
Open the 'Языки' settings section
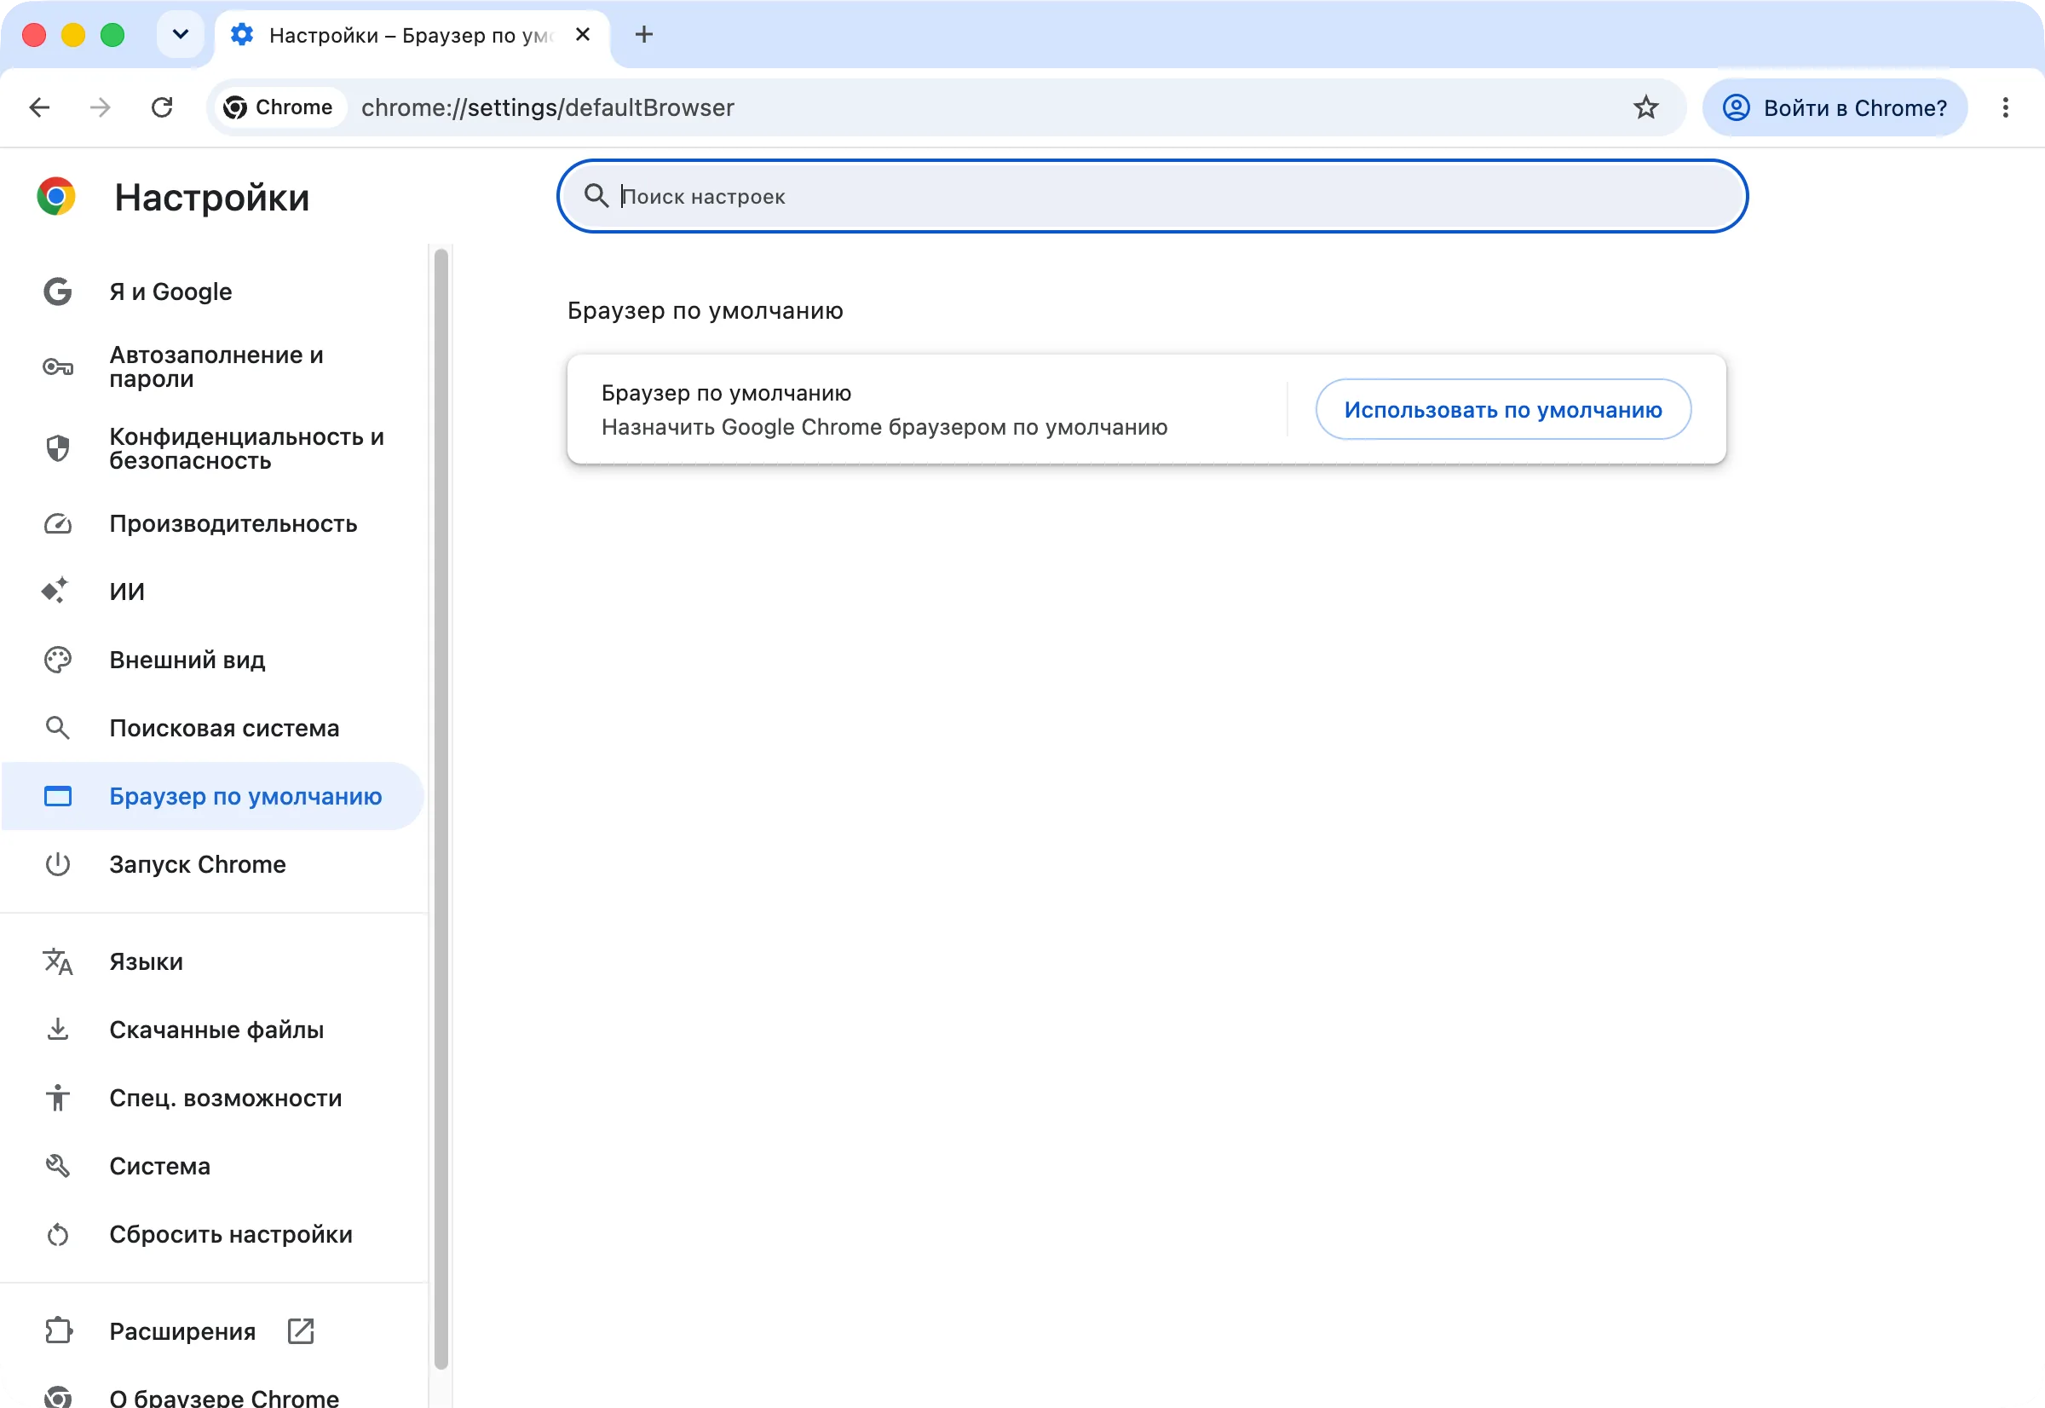click(x=212, y=961)
